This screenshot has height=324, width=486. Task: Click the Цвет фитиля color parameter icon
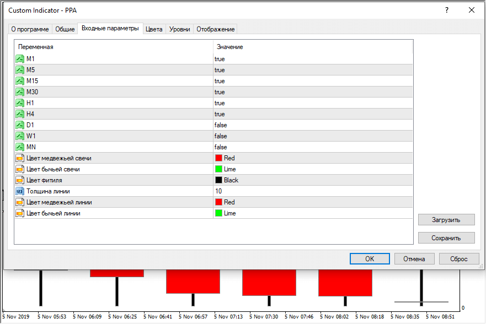(20, 180)
